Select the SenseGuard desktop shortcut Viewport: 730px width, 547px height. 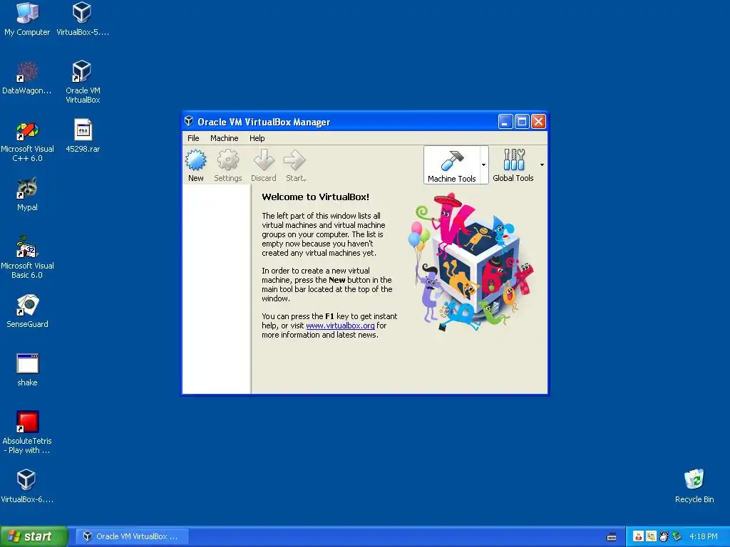click(x=27, y=311)
